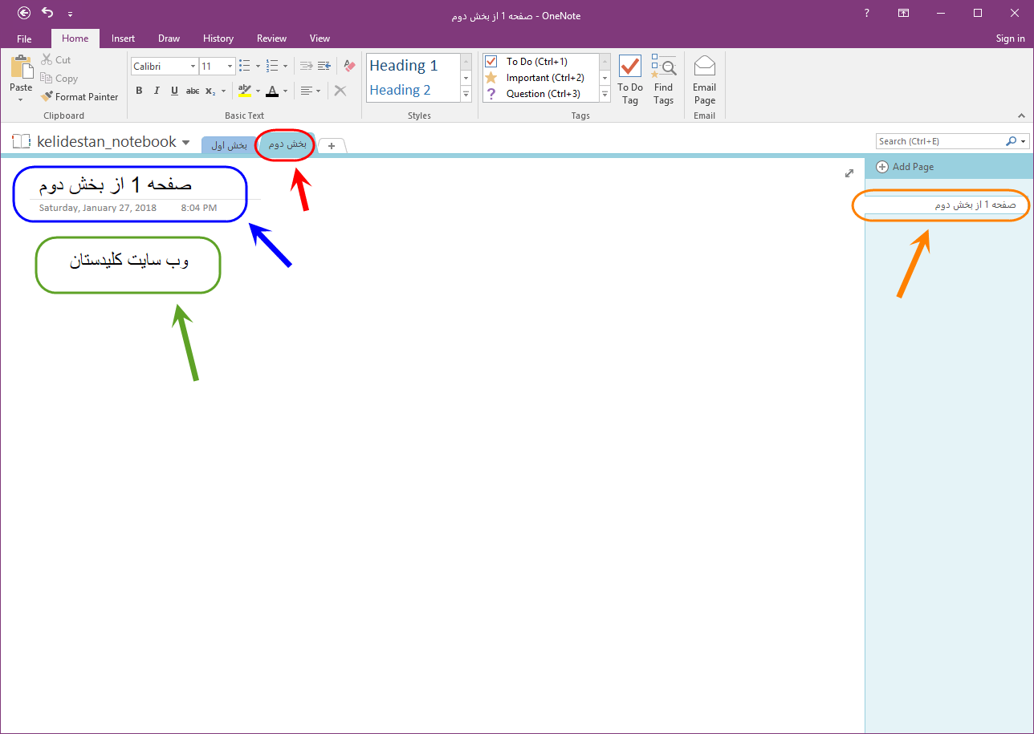Click the Back arrow in title bar
The width and height of the screenshot is (1034, 734).
pyautogui.click(x=24, y=14)
